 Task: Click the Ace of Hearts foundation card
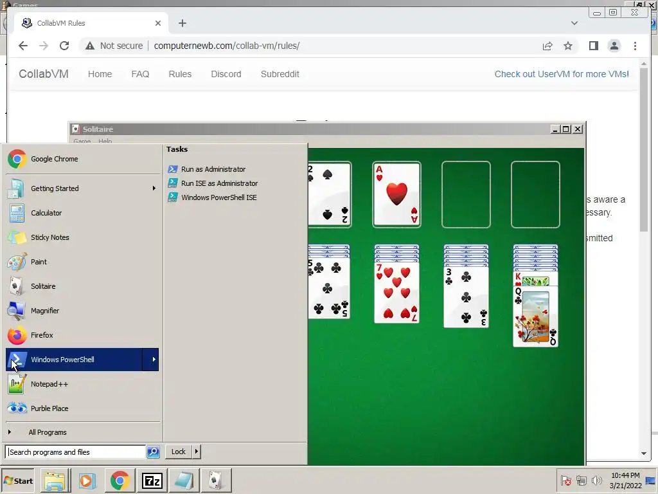coord(396,194)
